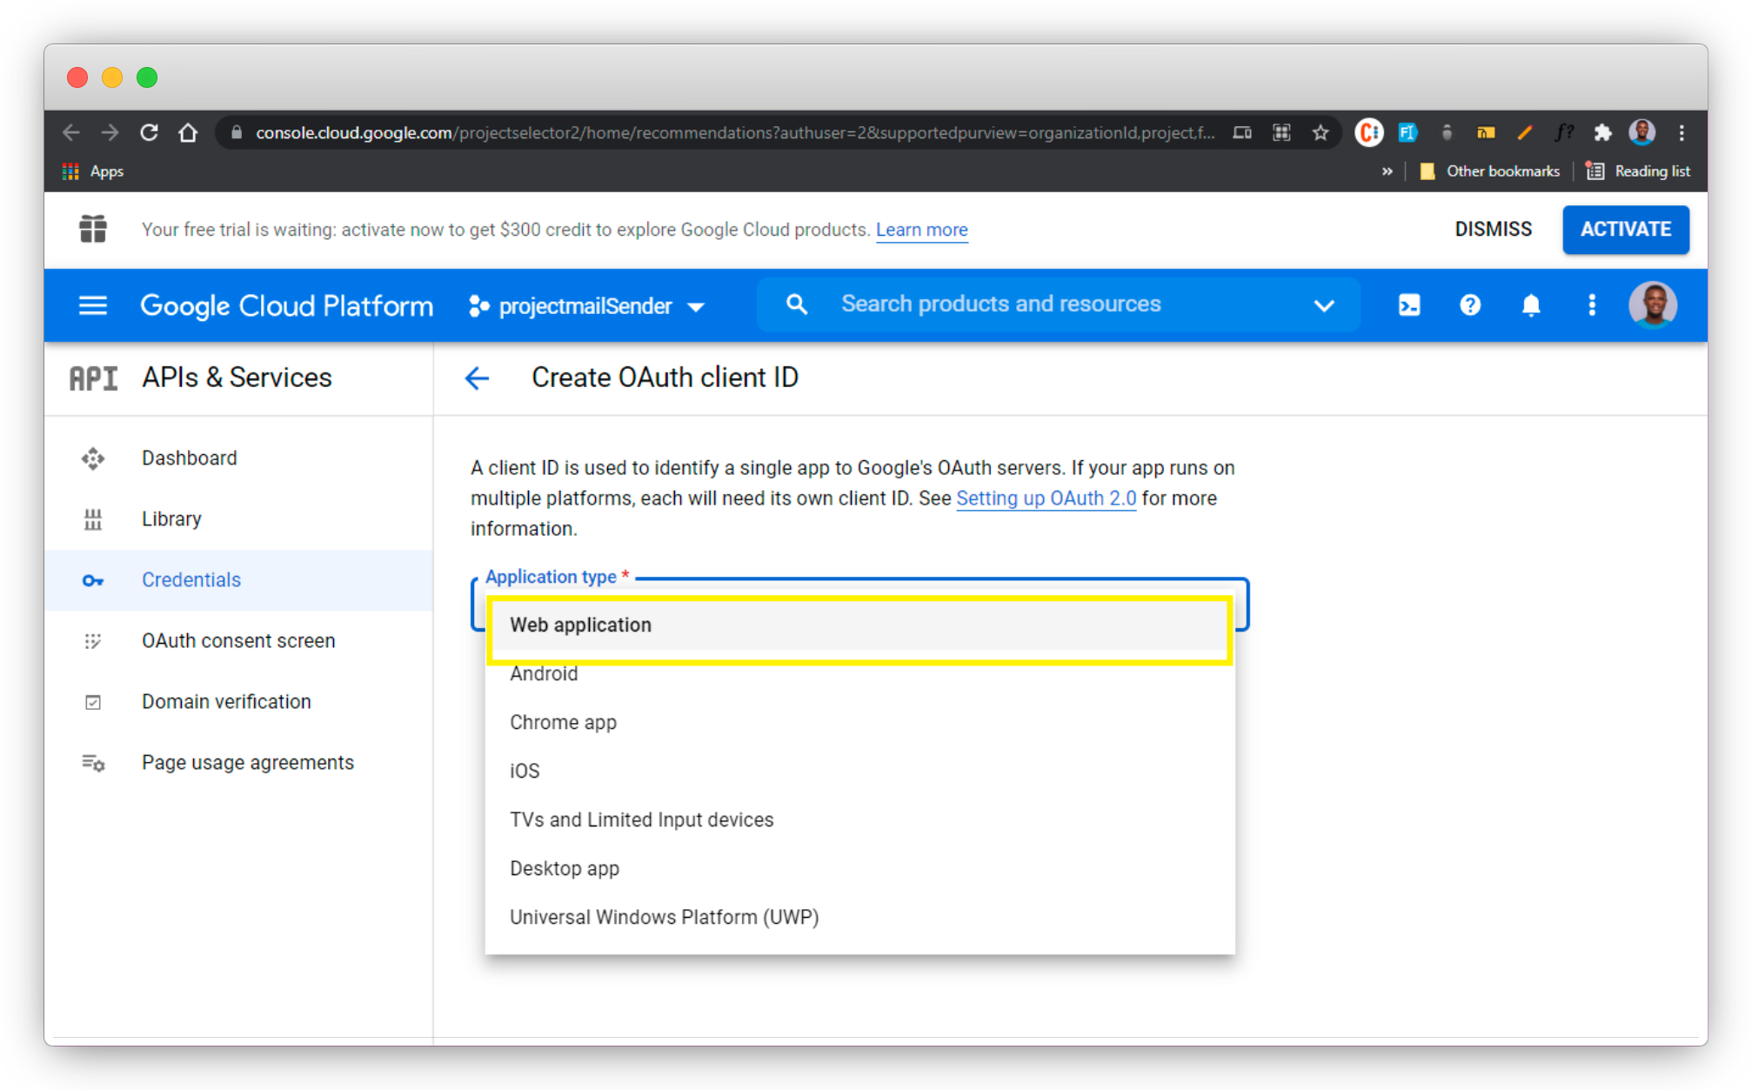Click the f? extension icon

coord(1564,132)
